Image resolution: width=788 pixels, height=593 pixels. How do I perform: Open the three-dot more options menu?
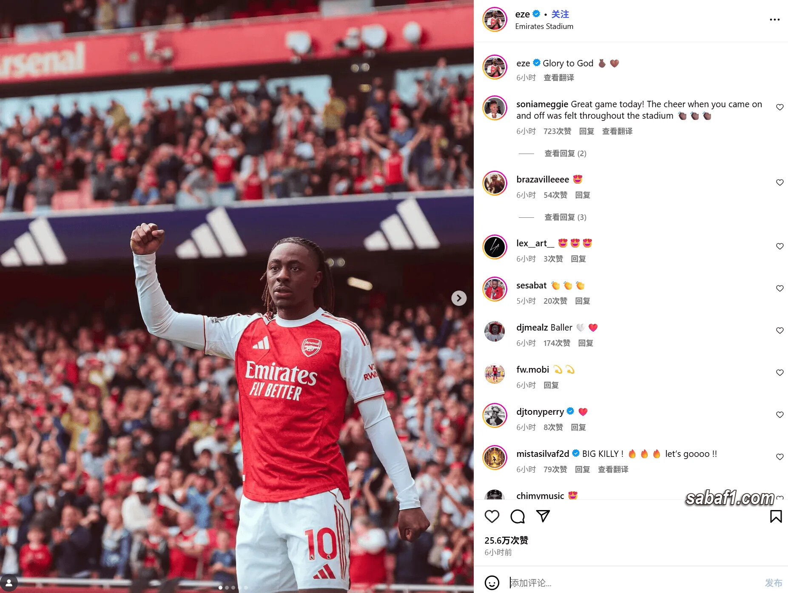click(x=774, y=20)
